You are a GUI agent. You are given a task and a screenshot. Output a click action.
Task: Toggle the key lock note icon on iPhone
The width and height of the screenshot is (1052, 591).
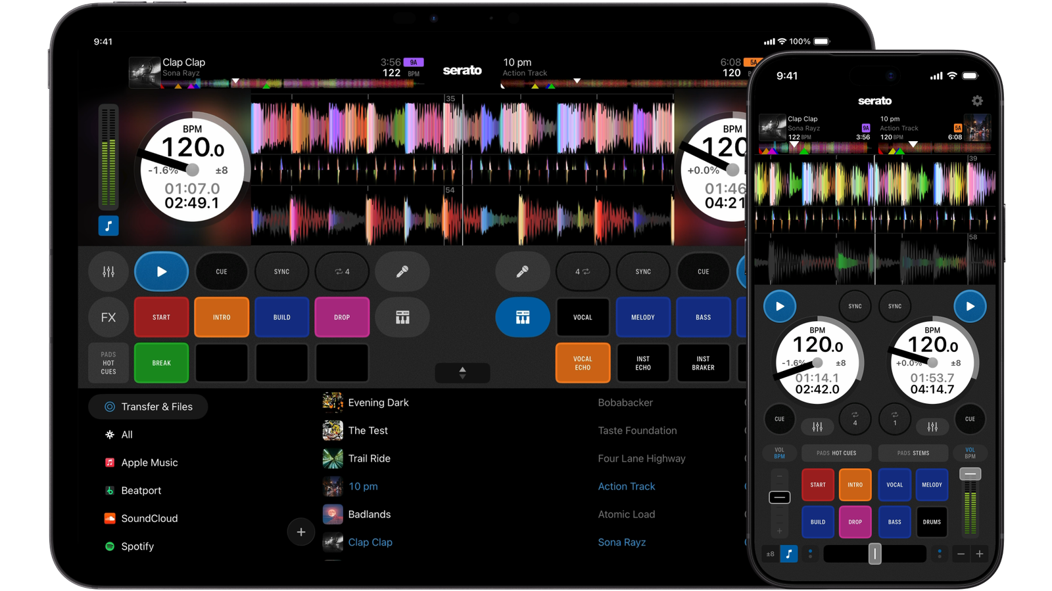coord(789,554)
